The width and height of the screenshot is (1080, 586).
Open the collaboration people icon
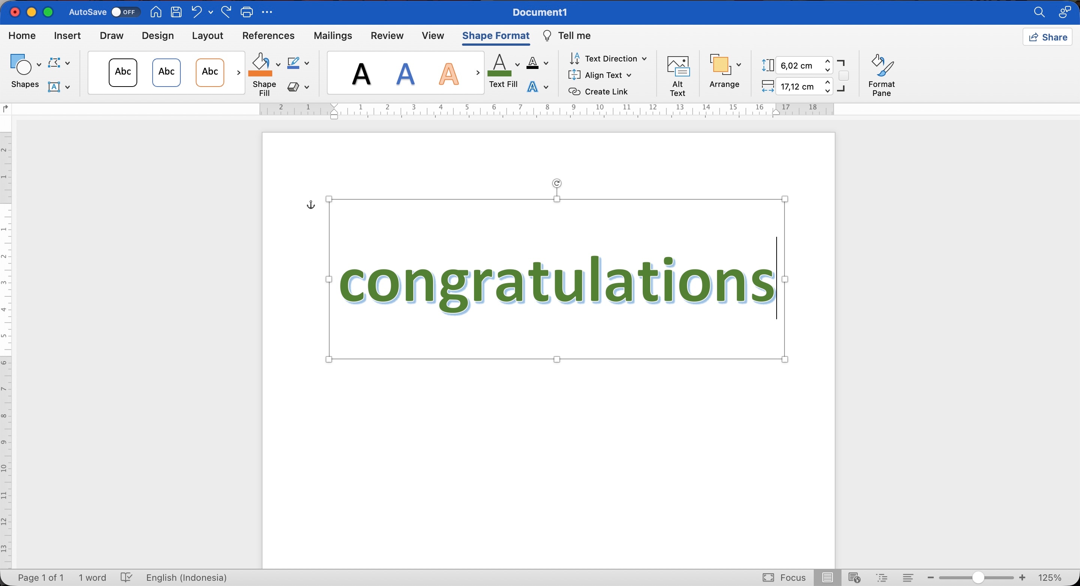pyautogui.click(x=1065, y=12)
